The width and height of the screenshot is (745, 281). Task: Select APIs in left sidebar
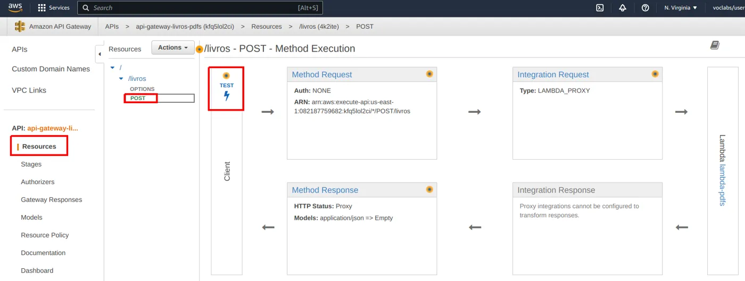20,49
